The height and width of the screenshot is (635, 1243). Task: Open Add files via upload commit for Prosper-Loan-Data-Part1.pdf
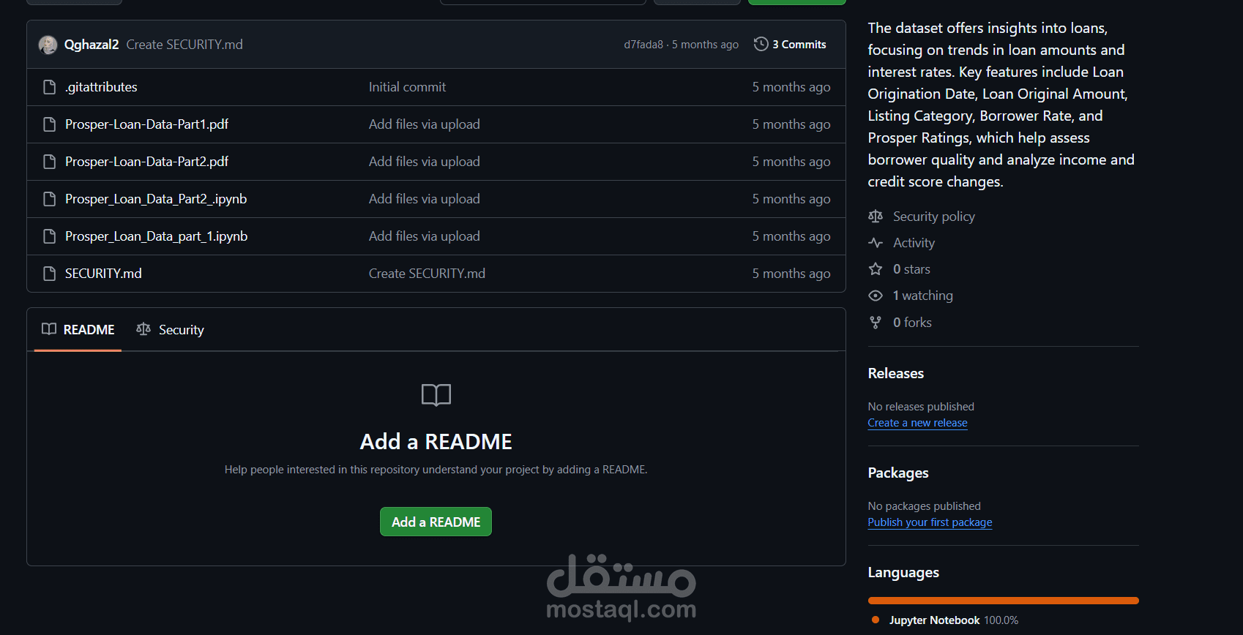(425, 124)
